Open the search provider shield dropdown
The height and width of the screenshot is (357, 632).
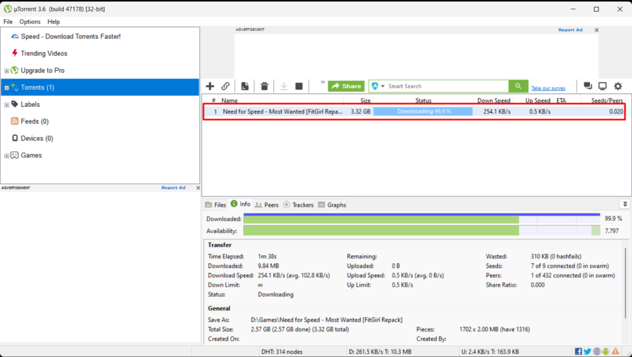(x=378, y=86)
